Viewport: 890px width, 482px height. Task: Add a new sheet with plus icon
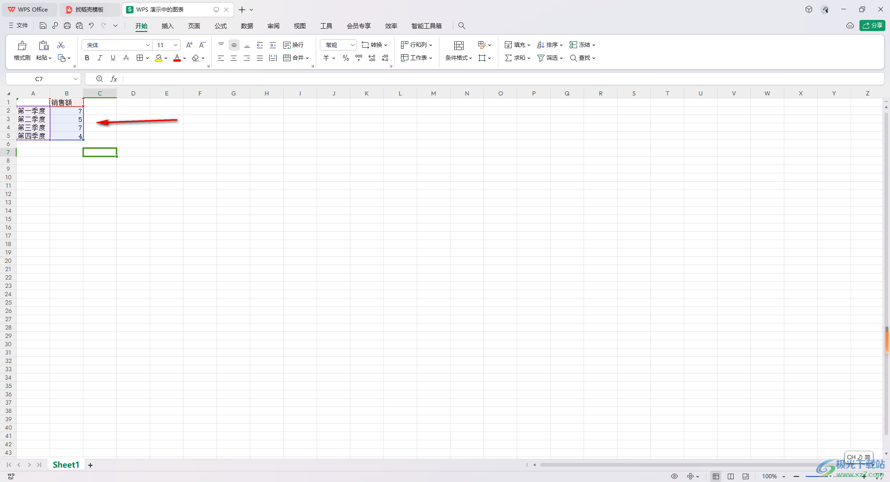[90, 465]
